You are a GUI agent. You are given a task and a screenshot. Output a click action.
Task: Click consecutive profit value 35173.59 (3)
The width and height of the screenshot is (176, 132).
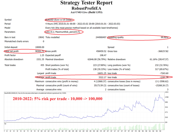100,85
